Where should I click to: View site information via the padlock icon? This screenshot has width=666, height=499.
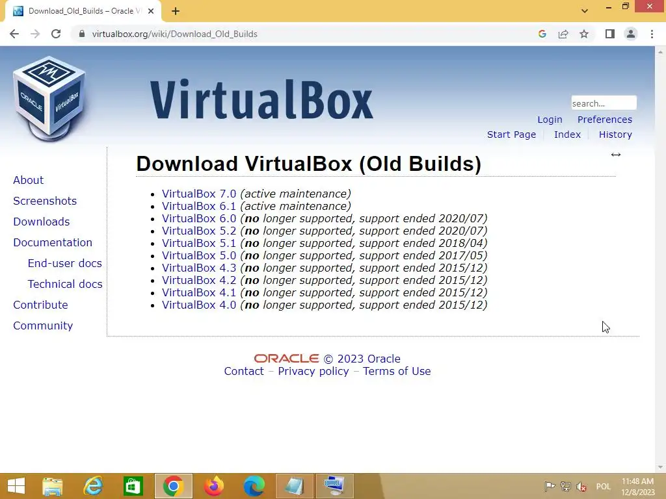[81, 34]
